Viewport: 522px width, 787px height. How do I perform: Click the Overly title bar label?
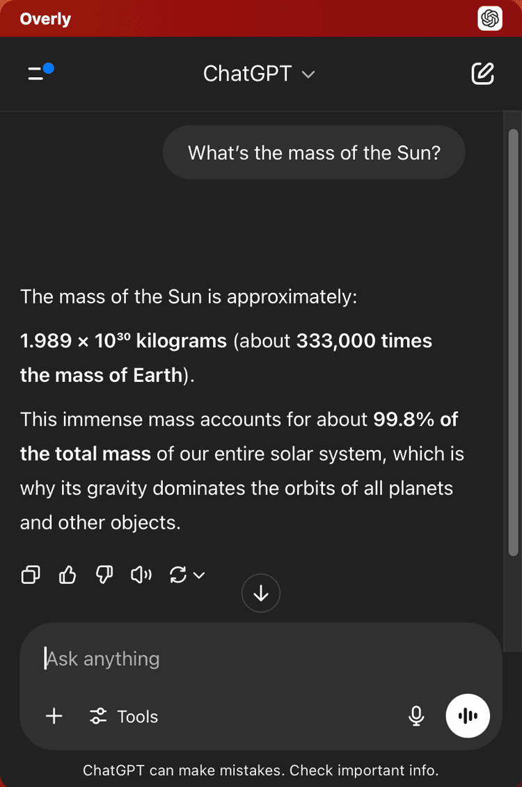click(46, 19)
